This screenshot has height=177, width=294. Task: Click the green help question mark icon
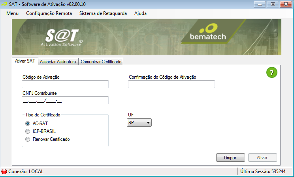click(x=272, y=72)
